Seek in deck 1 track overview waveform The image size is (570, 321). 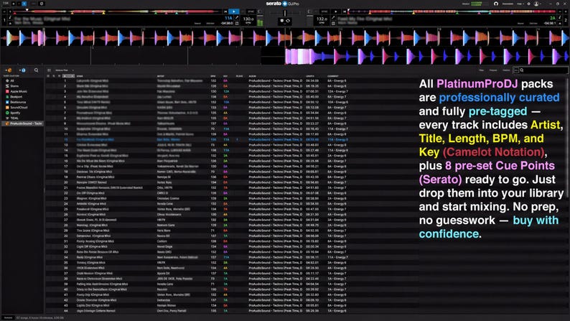point(116,12)
